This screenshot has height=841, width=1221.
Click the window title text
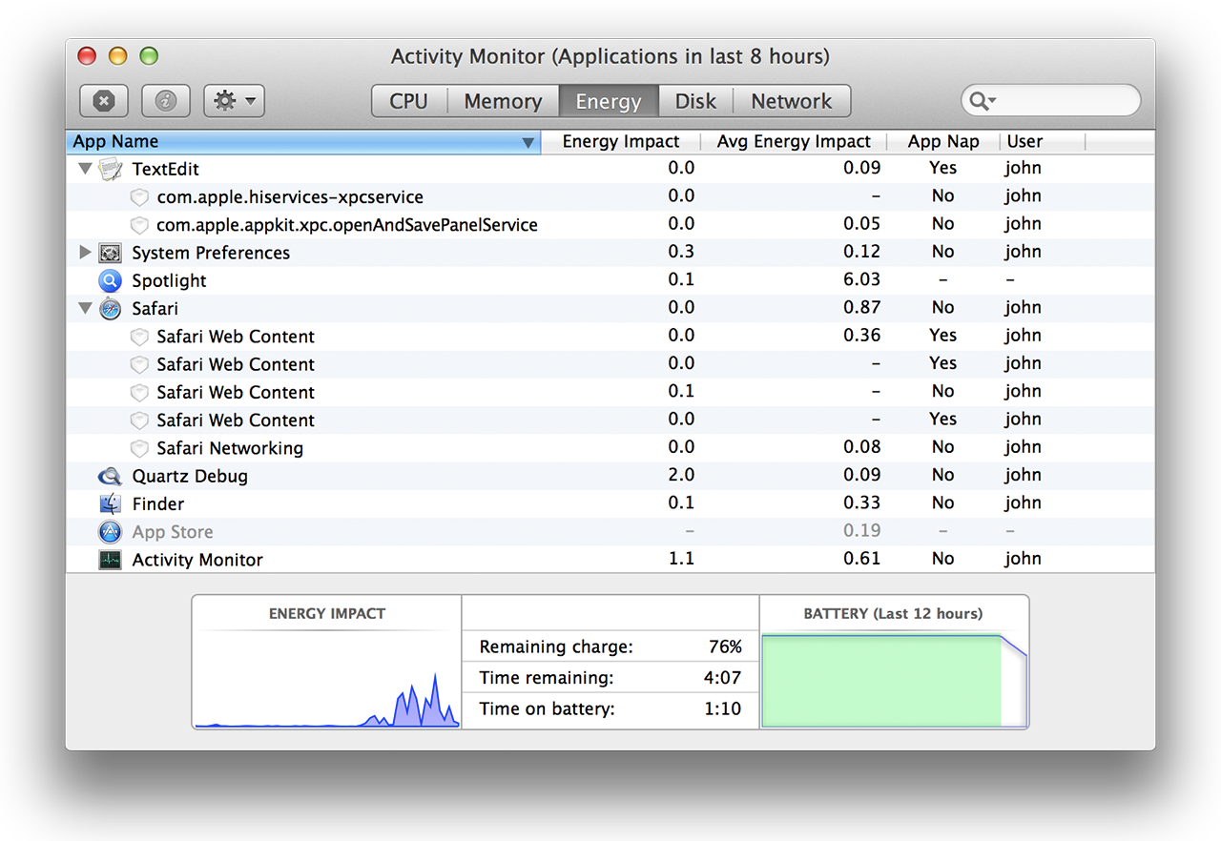coord(610,56)
